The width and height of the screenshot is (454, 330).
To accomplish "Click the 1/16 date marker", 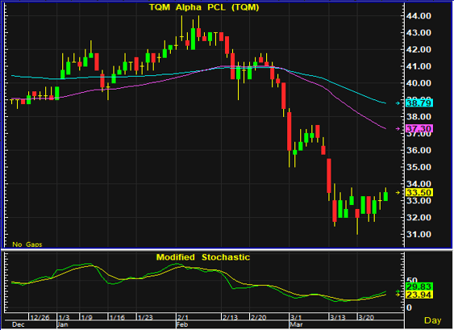I will 117,317.
